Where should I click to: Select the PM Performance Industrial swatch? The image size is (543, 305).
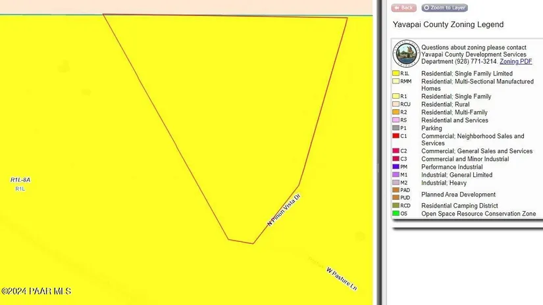coord(396,167)
